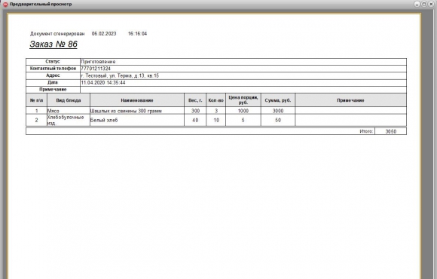Close the Предварительный просмотр window
The image size is (437, 279).
pyautogui.click(x=430, y=4)
